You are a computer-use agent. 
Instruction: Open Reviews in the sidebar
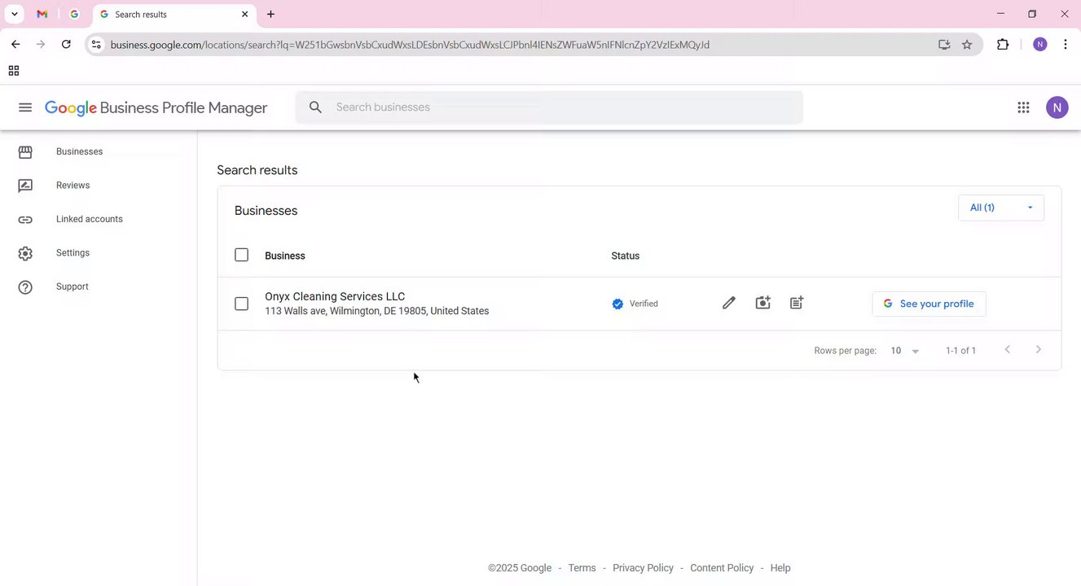click(x=73, y=186)
